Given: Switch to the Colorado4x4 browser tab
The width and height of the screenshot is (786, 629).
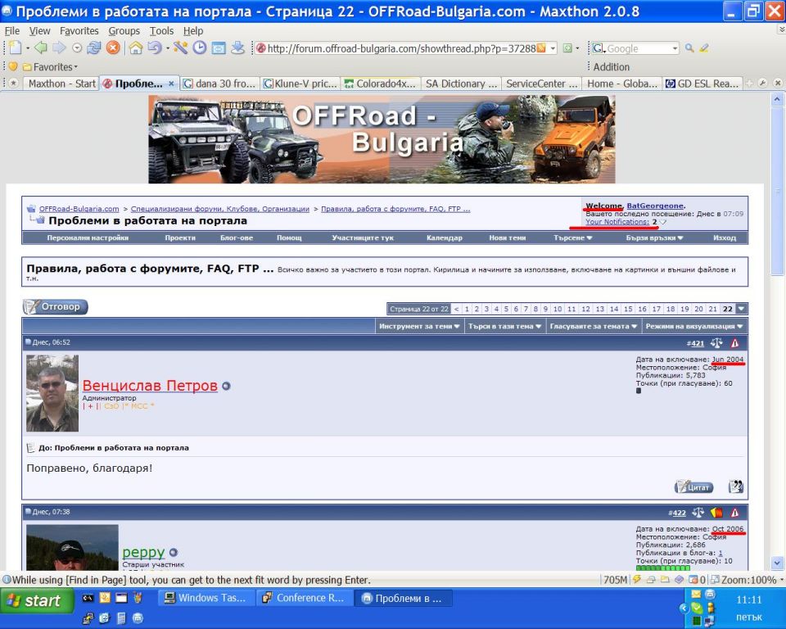Looking at the screenshot, I should click(x=381, y=84).
